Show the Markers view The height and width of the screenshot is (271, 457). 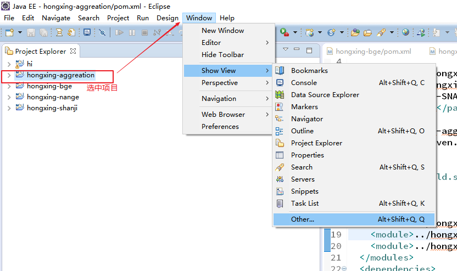click(354, 107)
